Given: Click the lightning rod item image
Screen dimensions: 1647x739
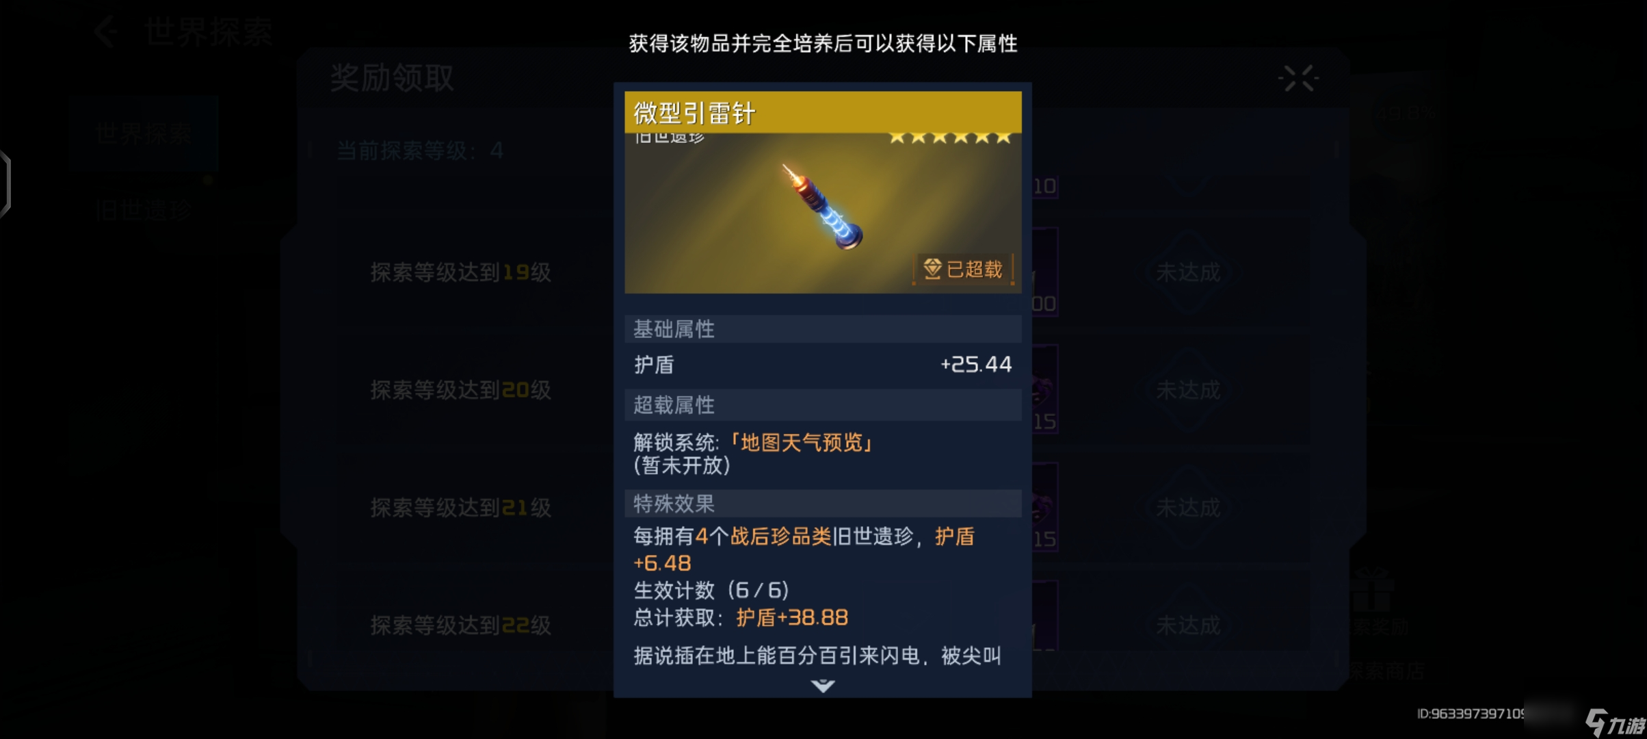Looking at the screenshot, I should 823,205.
